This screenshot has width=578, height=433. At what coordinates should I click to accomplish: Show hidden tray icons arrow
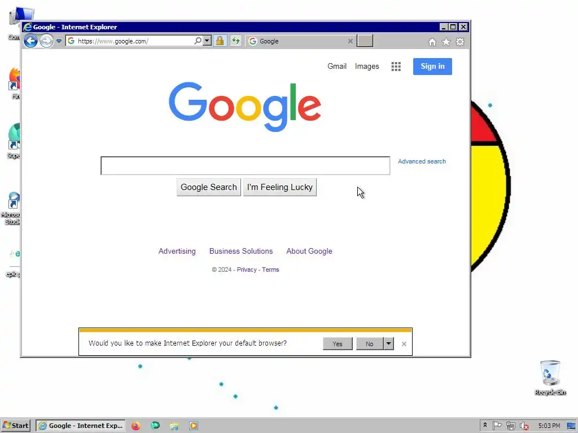485,425
